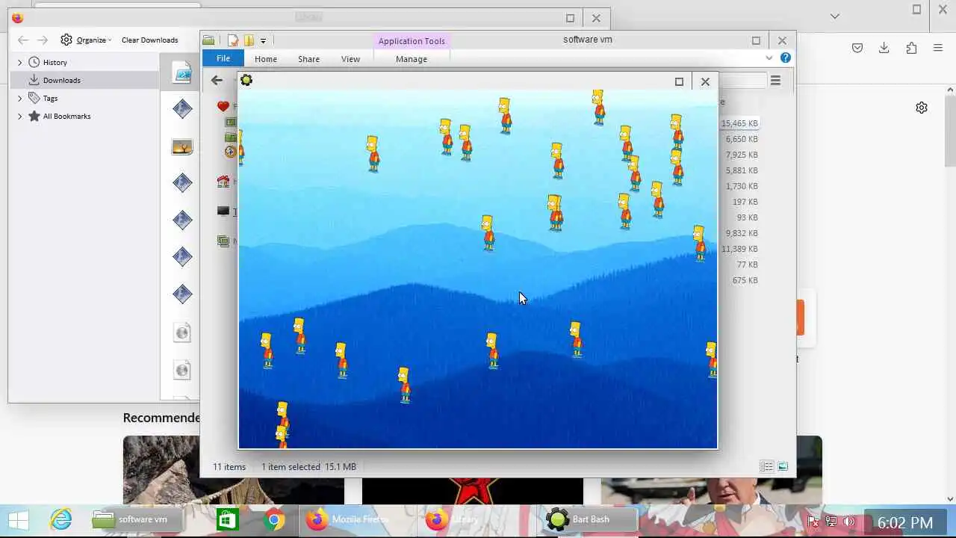Click the 675 KB file size cell
The height and width of the screenshot is (538, 956).
click(745, 280)
